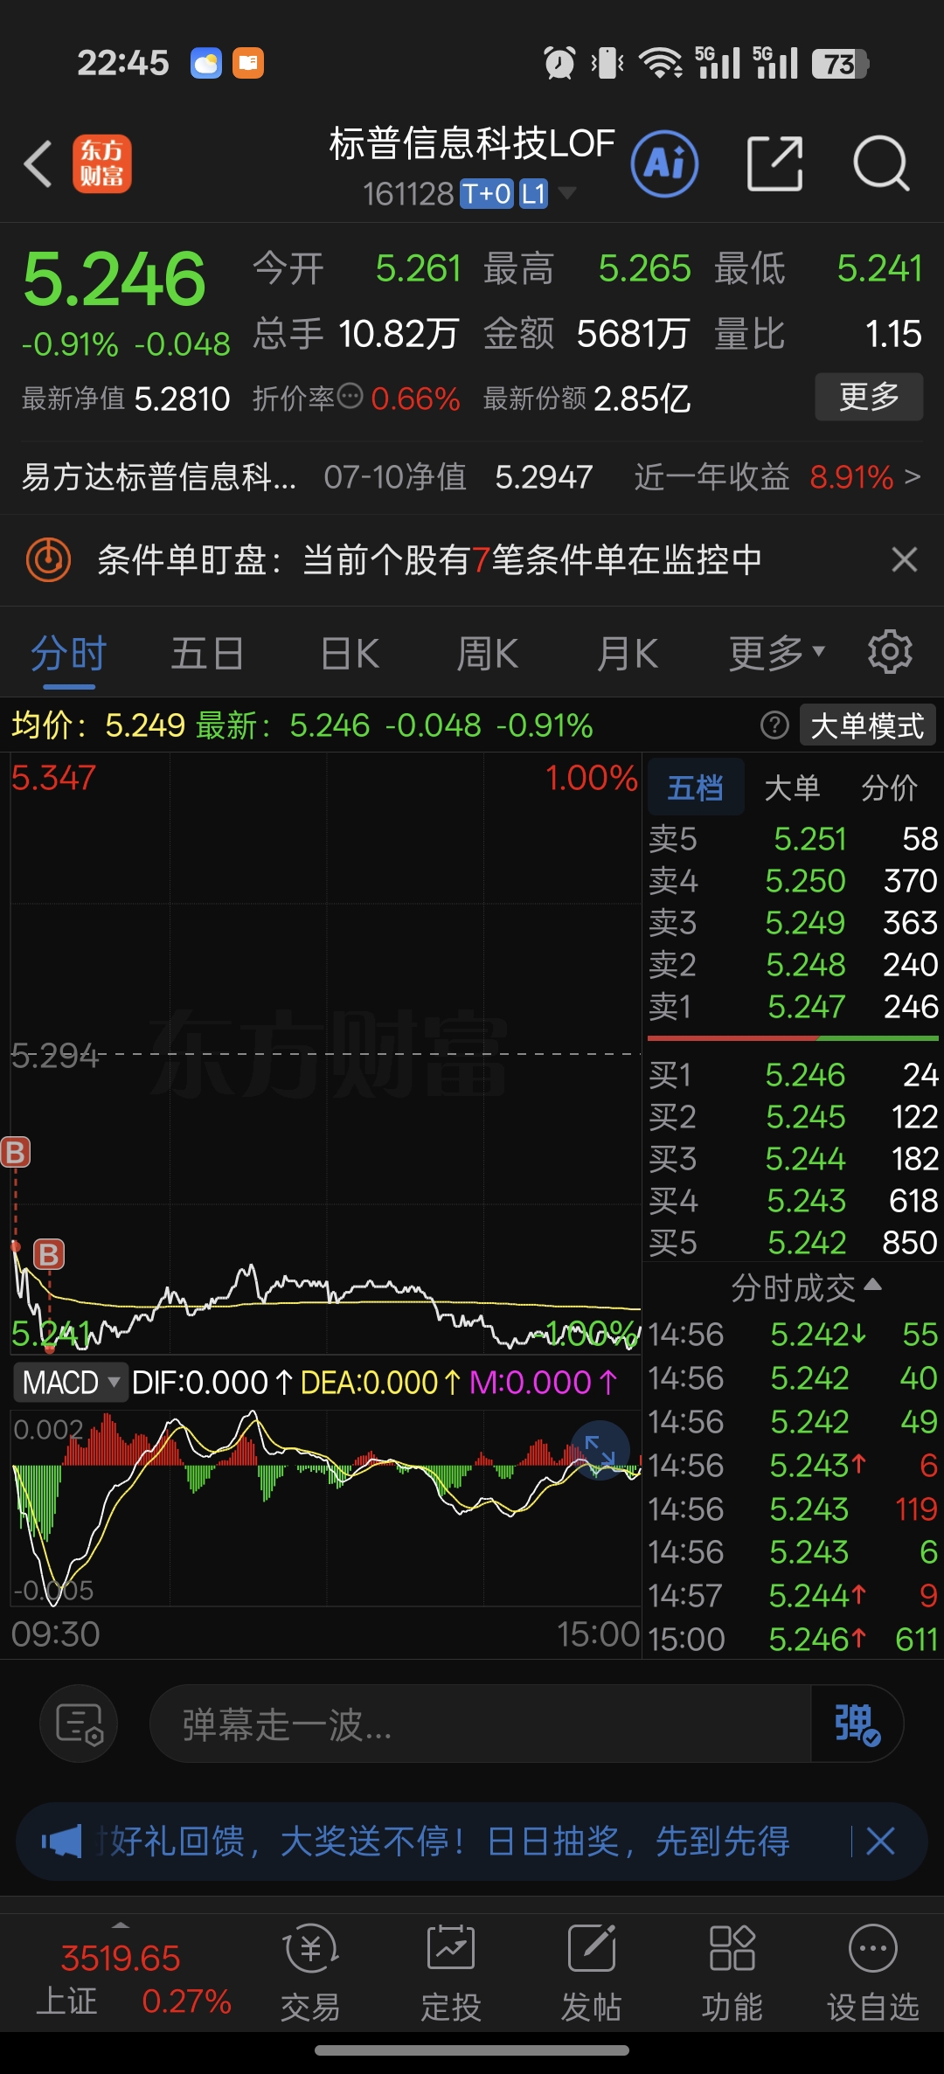Switch to the 日K chart tab
Image resolution: width=944 pixels, height=2074 pixels.
coord(350,654)
